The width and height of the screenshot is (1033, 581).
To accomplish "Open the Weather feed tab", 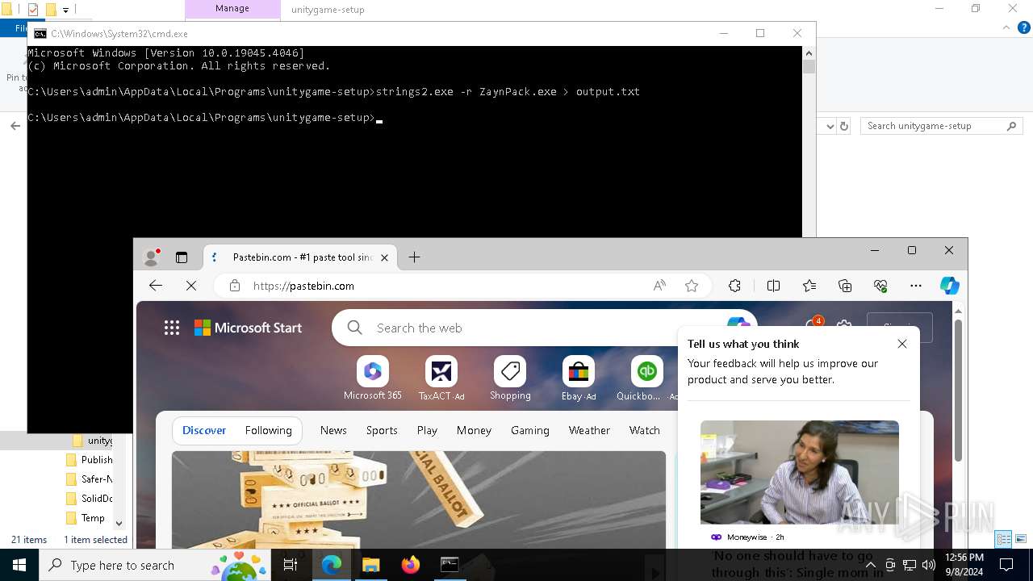I will [589, 430].
